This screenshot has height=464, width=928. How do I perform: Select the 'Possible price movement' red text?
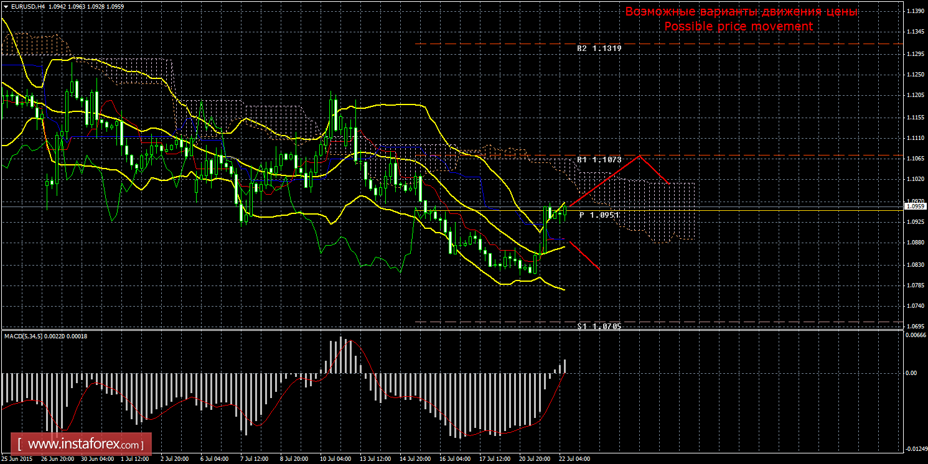click(x=738, y=27)
